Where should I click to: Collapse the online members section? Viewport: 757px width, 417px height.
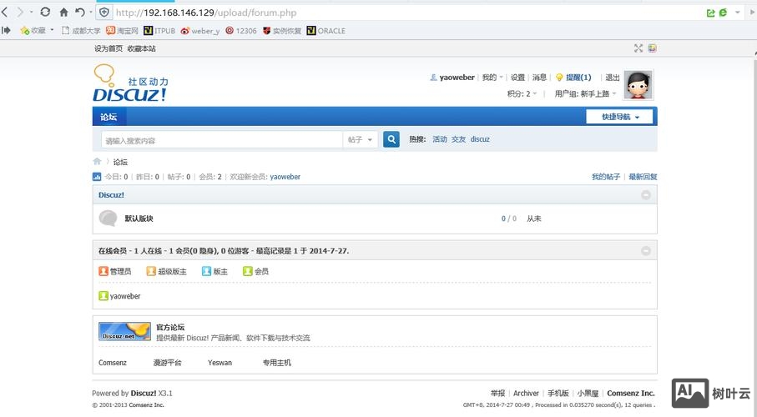[645, 251]
